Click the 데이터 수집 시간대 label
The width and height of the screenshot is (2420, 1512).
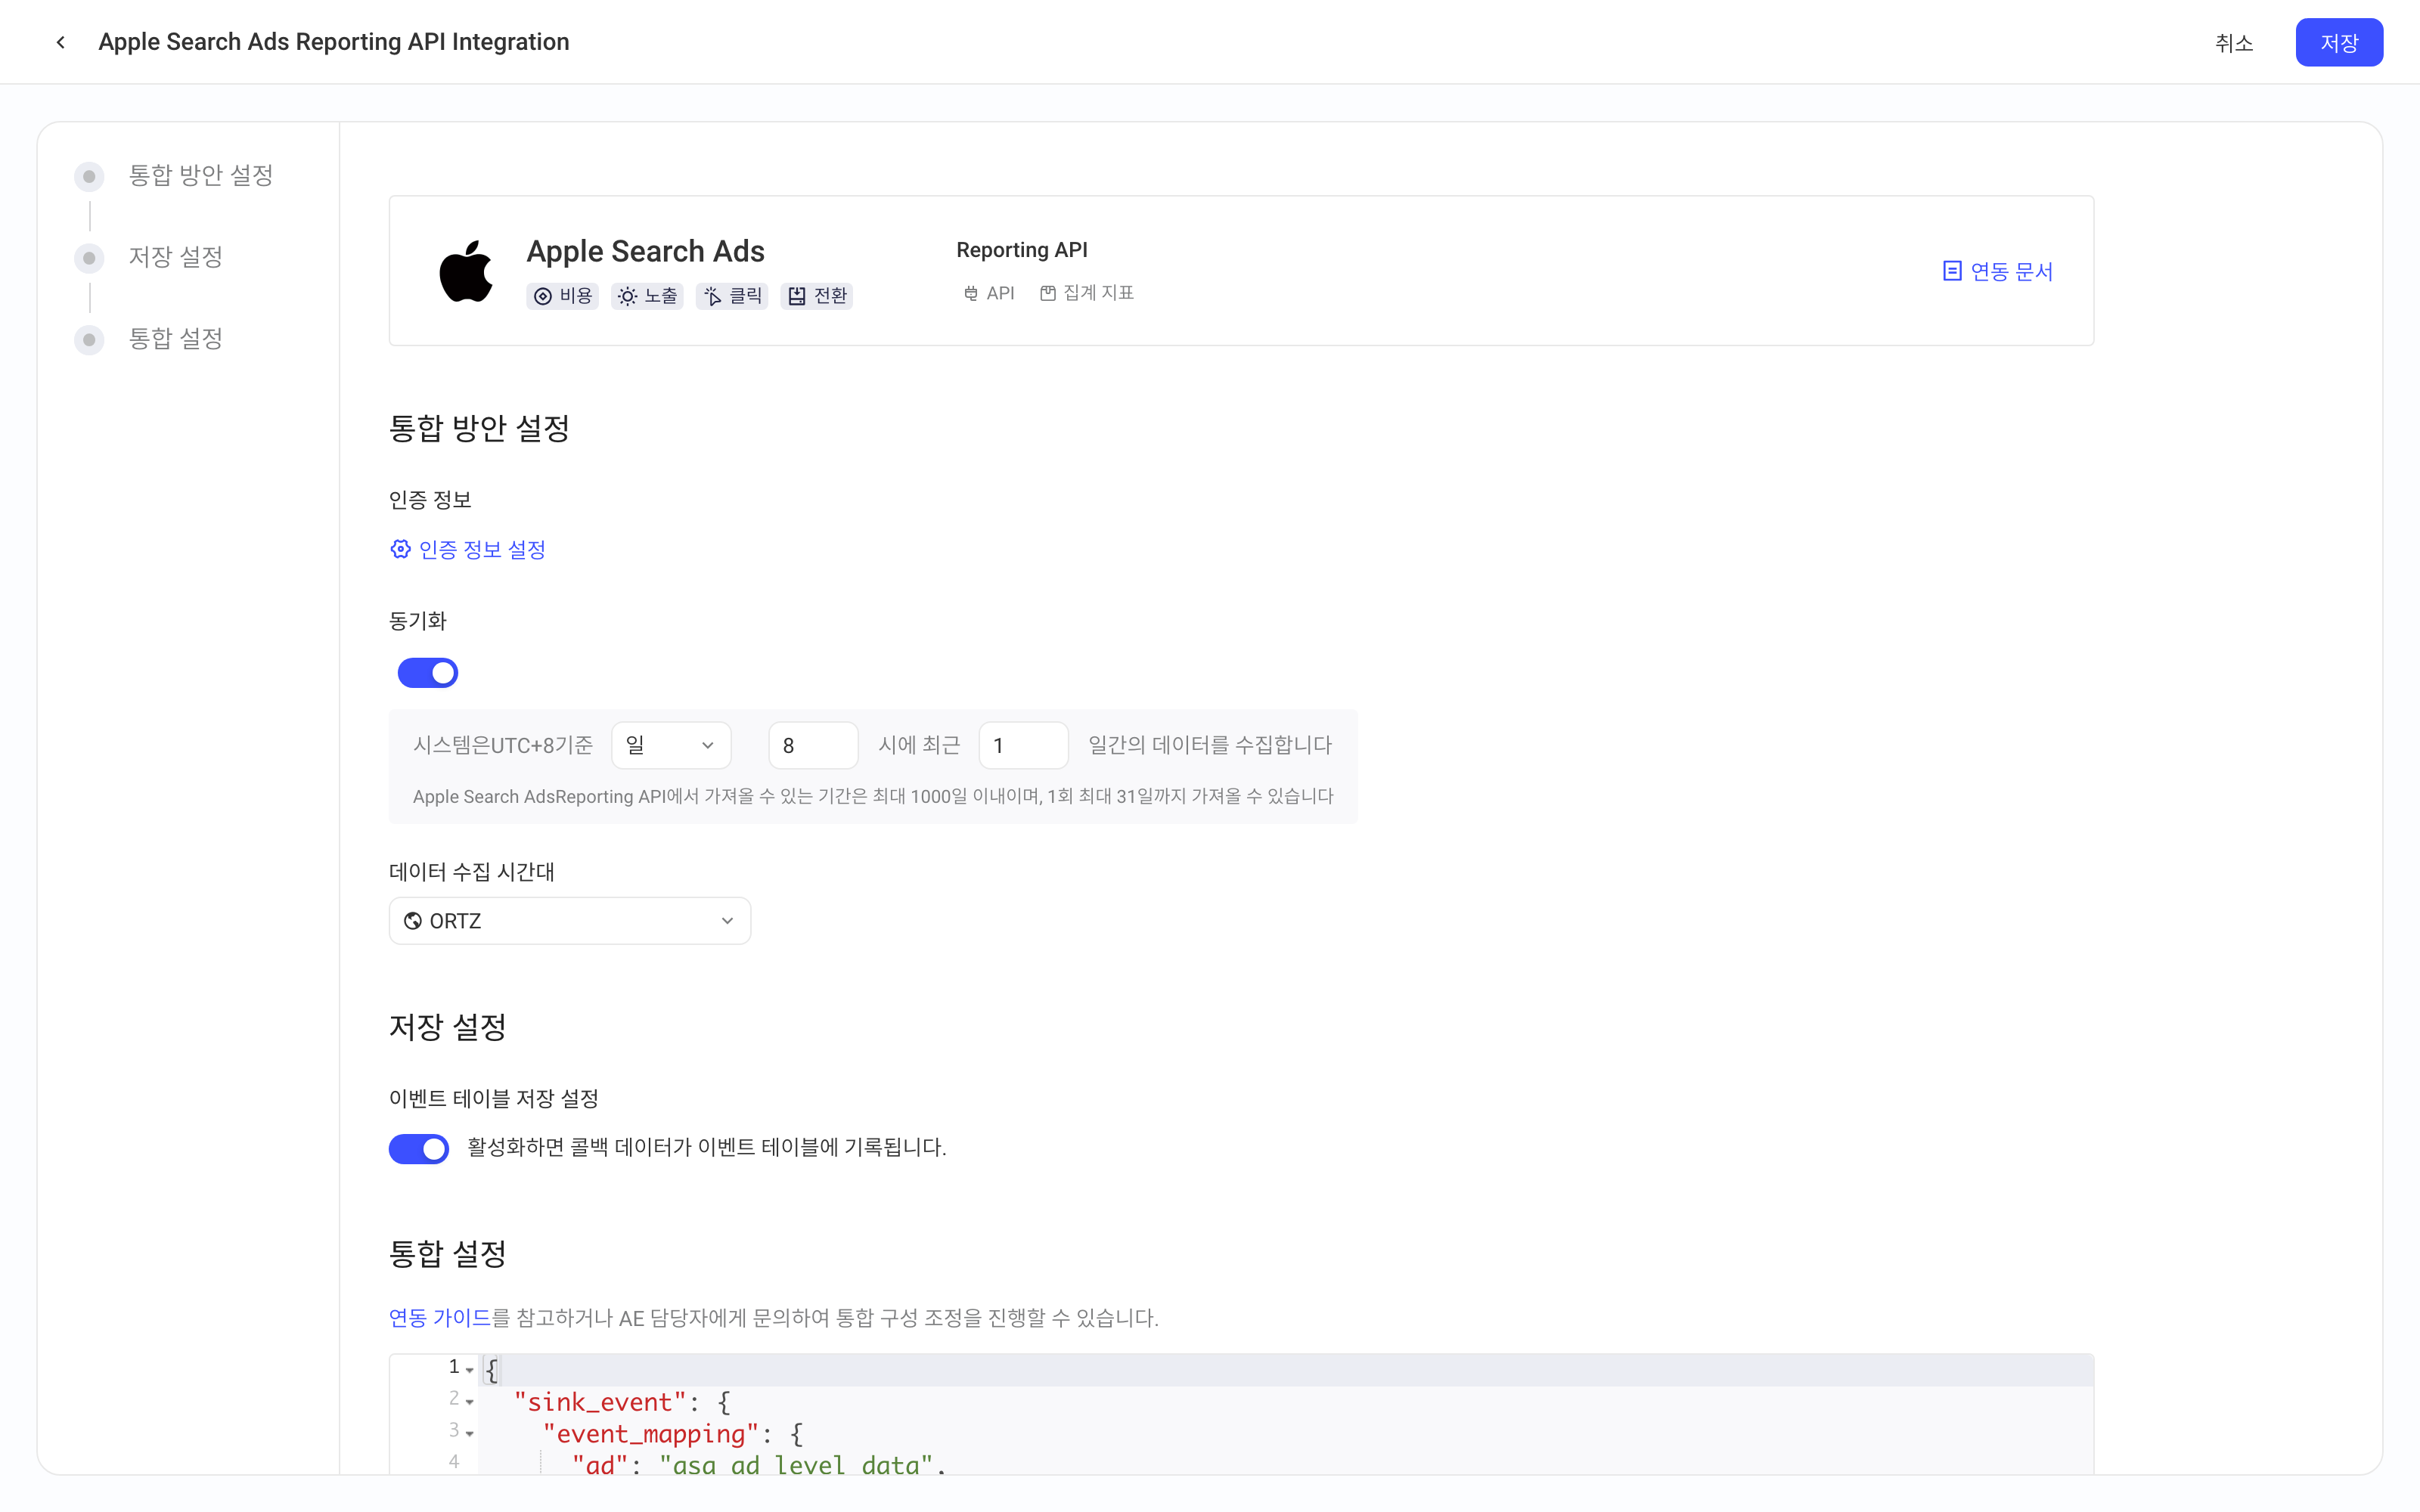pos(472,872)
